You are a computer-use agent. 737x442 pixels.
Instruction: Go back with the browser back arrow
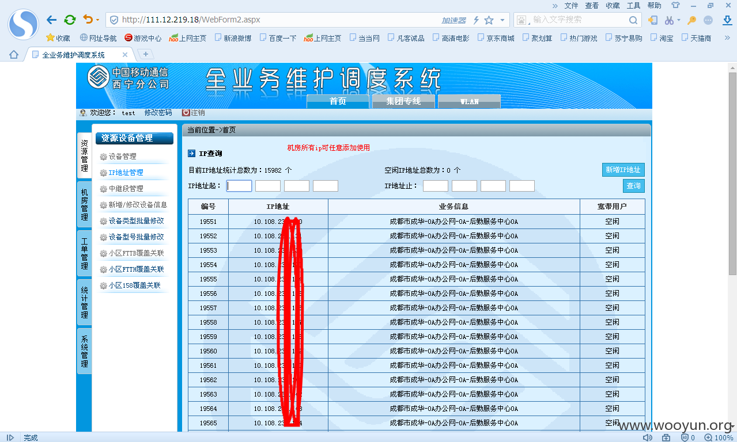[52, 20]
